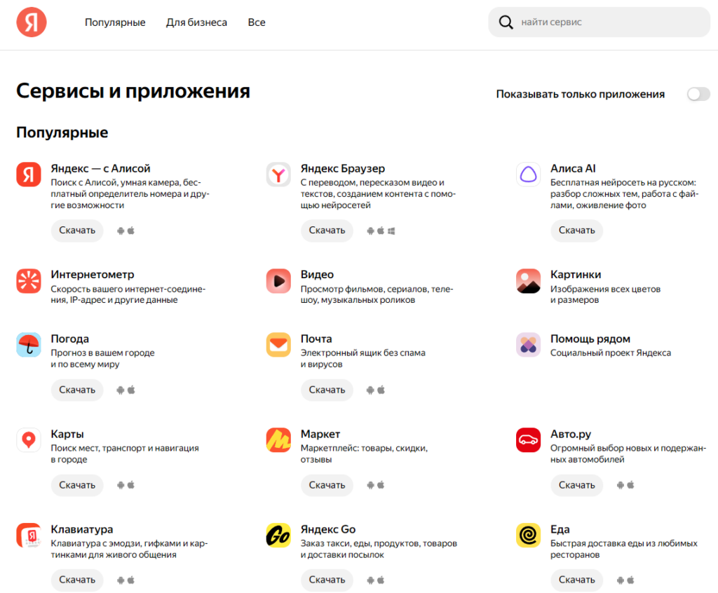Toggle the Показывать только приложения switch
The height and width of the screenshot is (593, 718).
click(698, 93)
